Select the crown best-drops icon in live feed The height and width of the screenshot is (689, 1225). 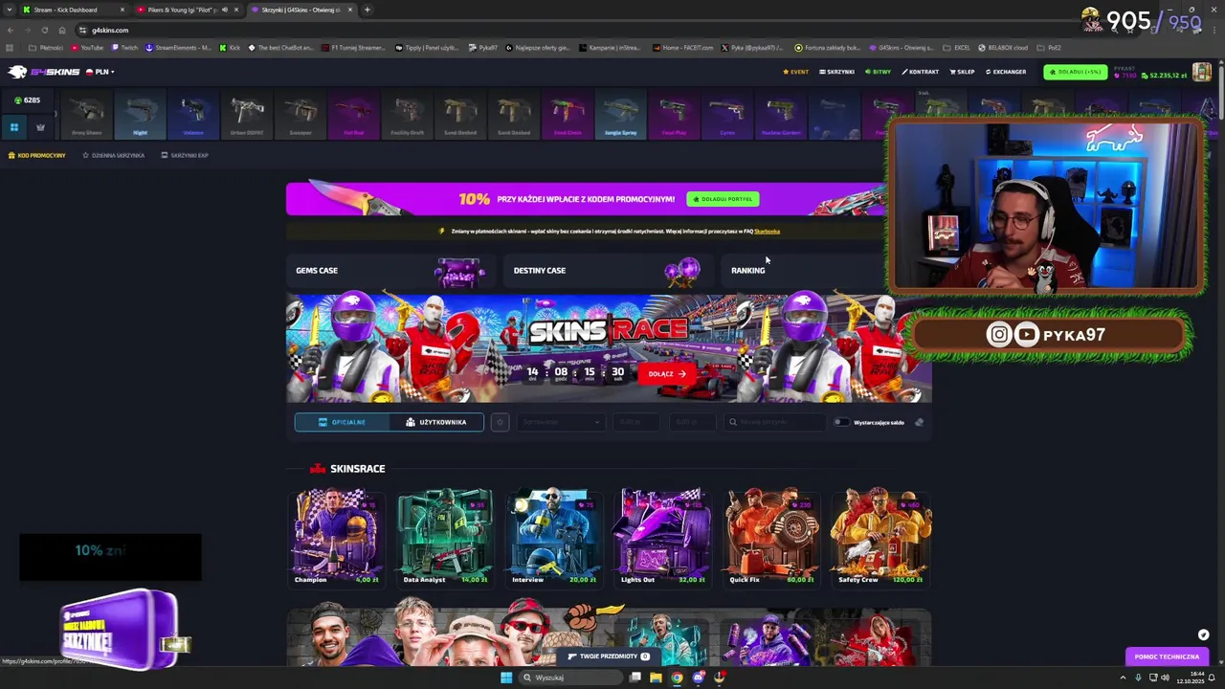click(x=40, y=126)
